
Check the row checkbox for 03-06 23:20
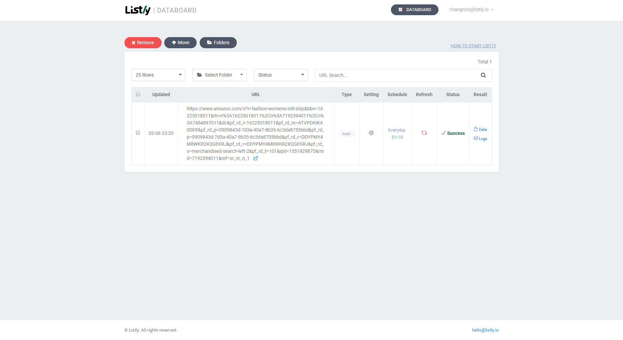(138, 133)
